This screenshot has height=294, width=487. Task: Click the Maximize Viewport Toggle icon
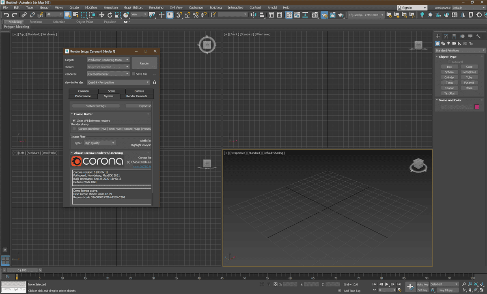click(483, 290)
